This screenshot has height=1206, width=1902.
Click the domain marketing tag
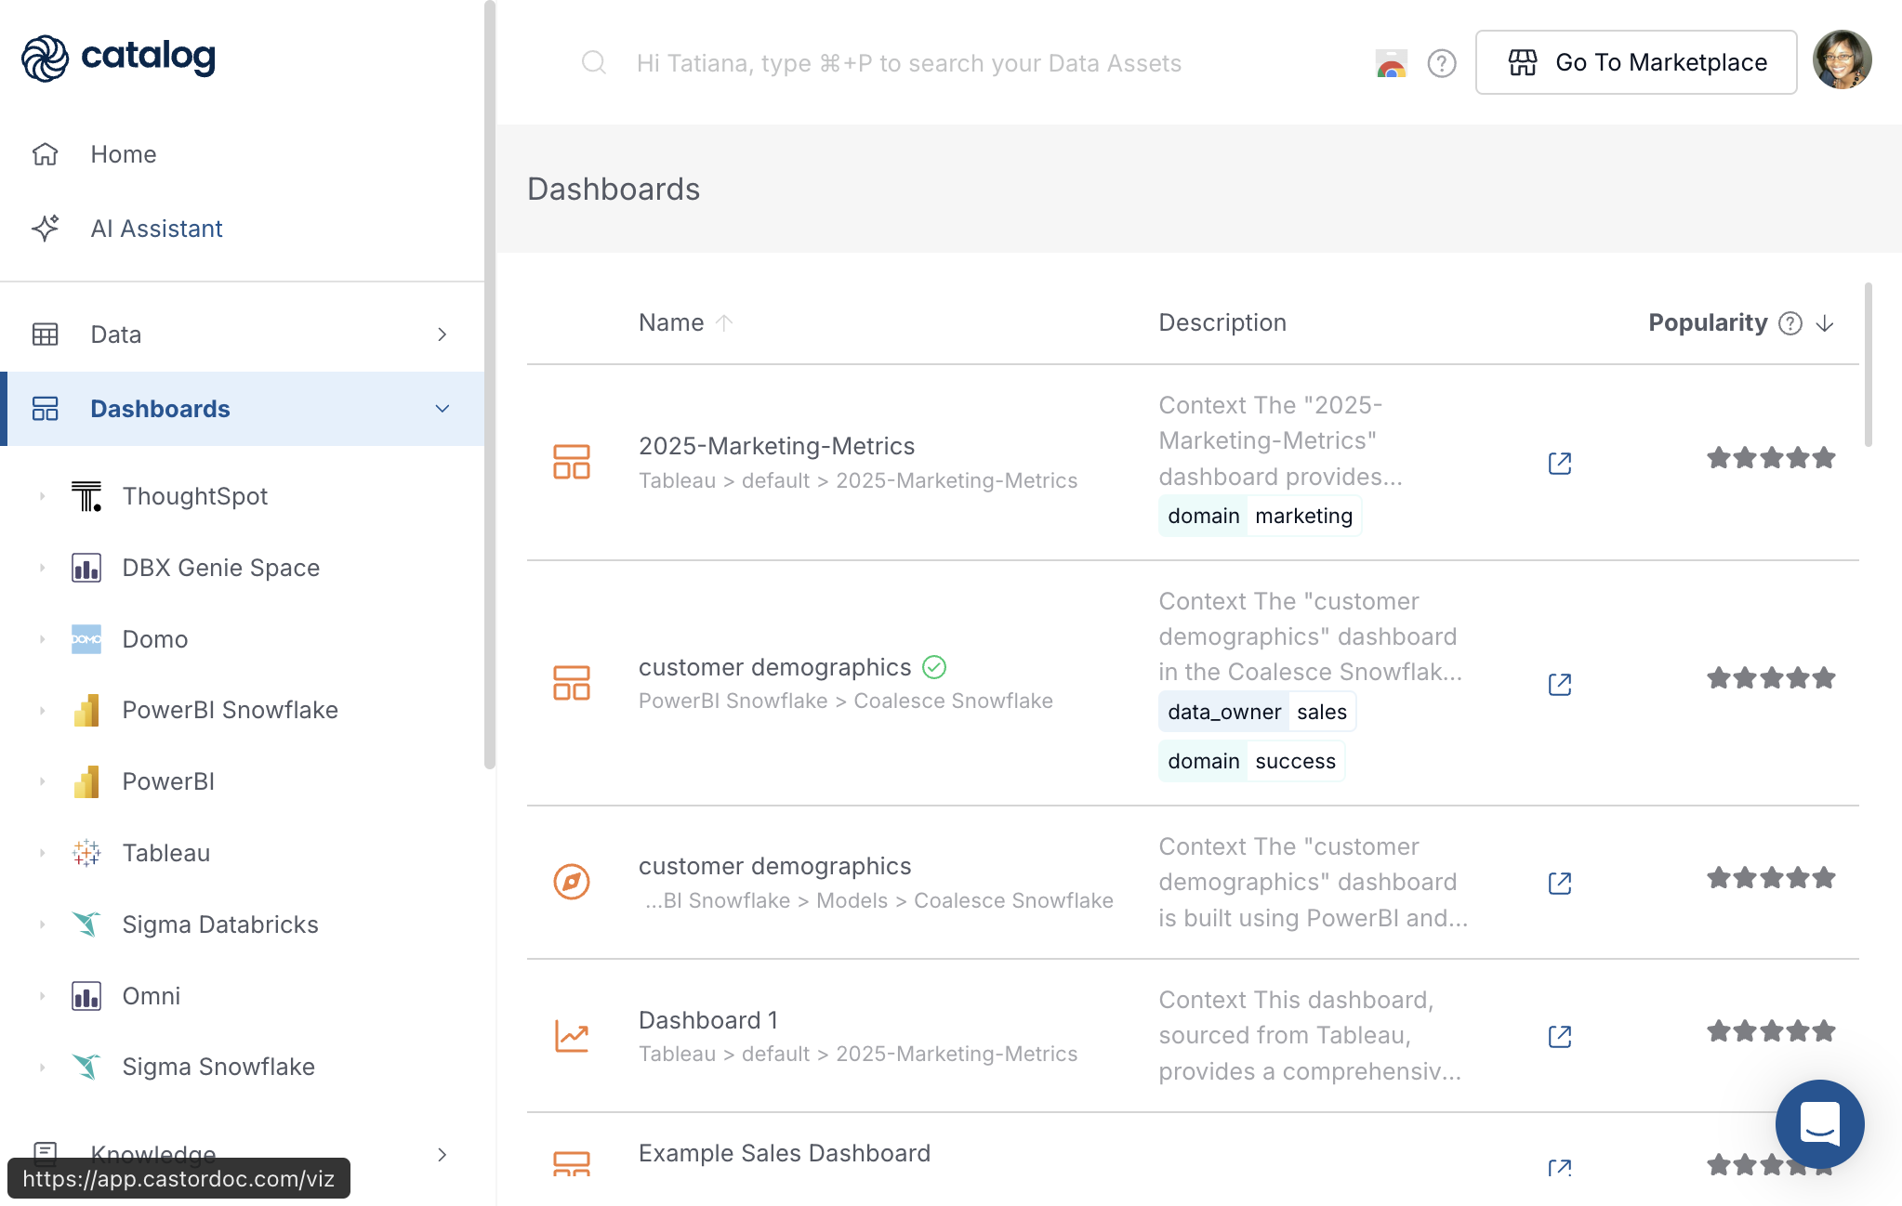point(1260,516)
